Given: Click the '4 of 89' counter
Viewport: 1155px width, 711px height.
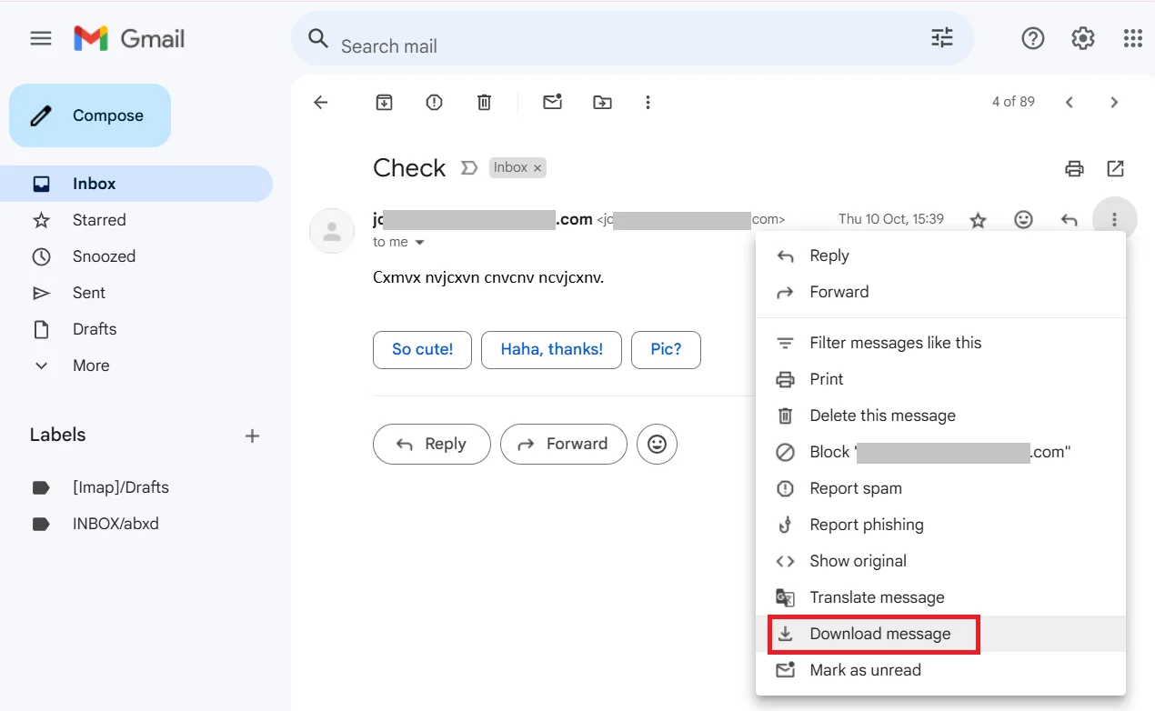Looking at the screenshot, I should (1013, 102).
